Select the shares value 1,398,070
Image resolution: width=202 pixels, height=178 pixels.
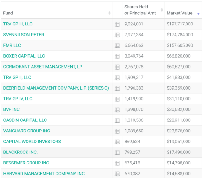click(134, 109)
